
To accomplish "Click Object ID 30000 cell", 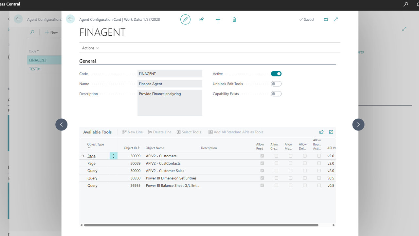I will pos(135,171).
